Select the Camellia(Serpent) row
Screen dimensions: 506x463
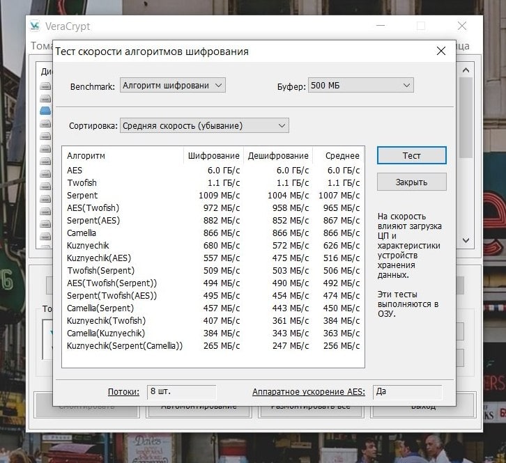(x=213, y=308)
